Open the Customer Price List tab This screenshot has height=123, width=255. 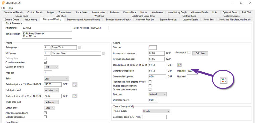coord(145,20)
